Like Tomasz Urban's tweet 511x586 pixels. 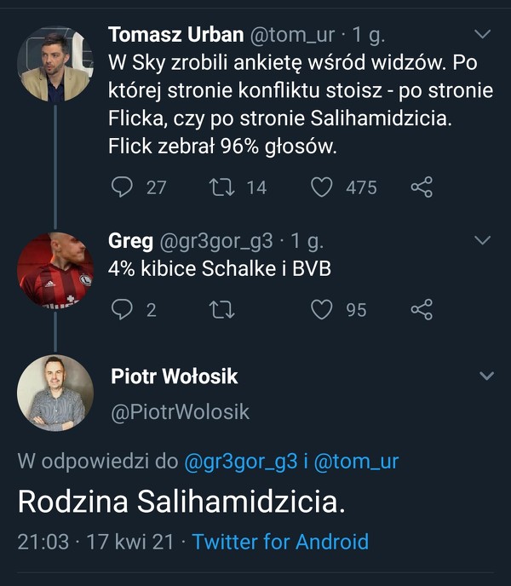(321, 187)
